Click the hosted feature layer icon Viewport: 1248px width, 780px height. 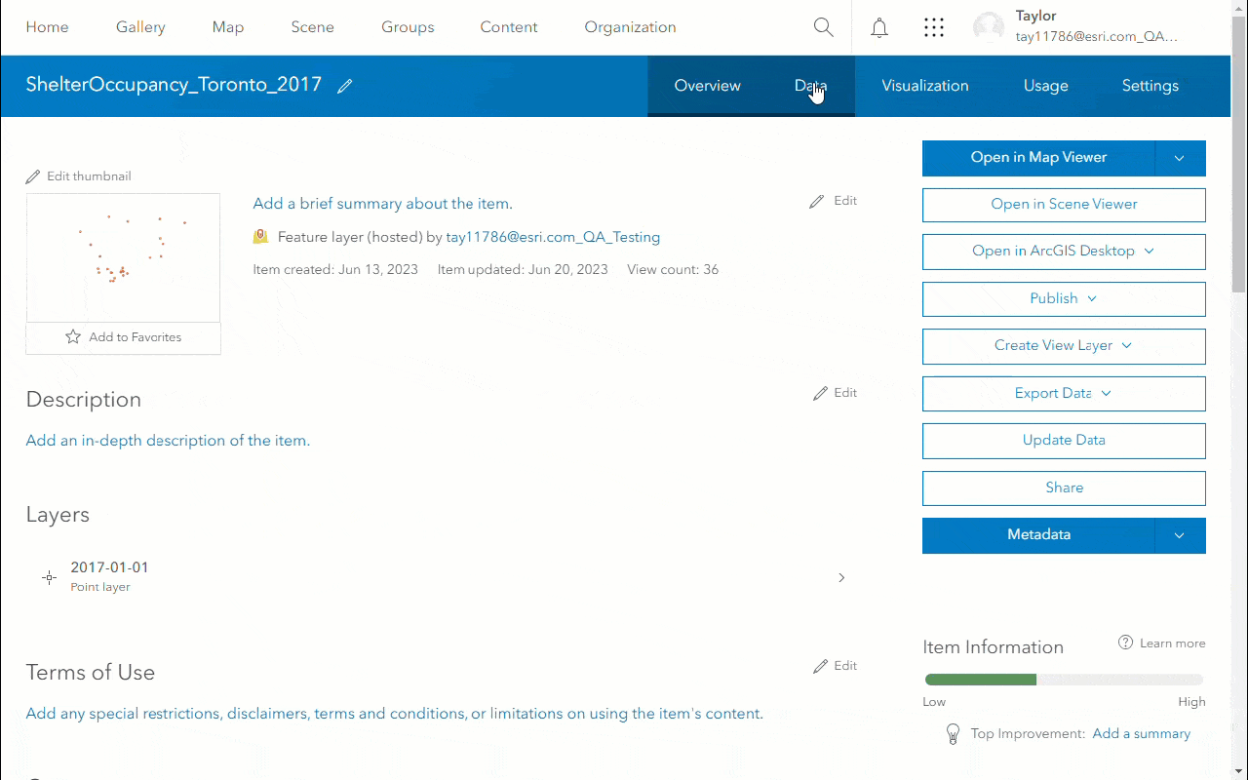click(x=260, y=237)
